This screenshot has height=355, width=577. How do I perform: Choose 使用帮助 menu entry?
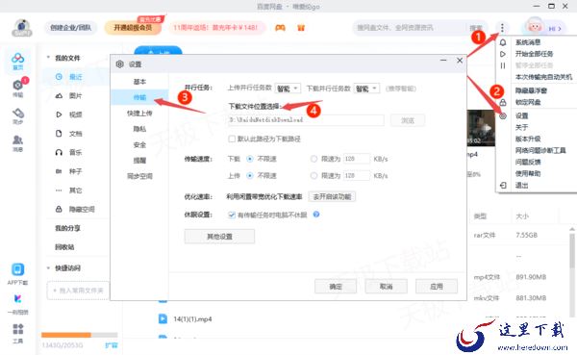[528, 173]
